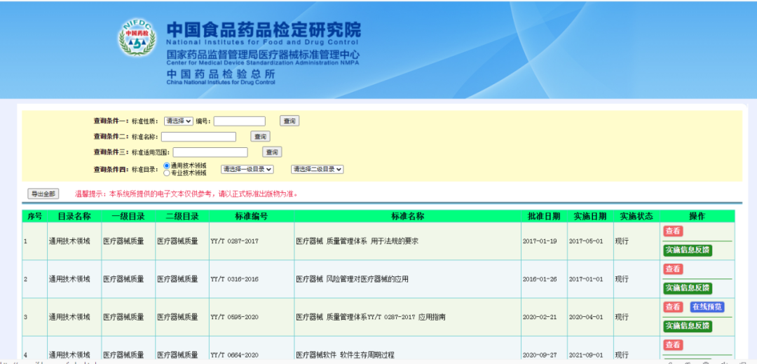Click the 实施日期 column header
Screen dimensions: 757x364
click(x=590, y=216)
